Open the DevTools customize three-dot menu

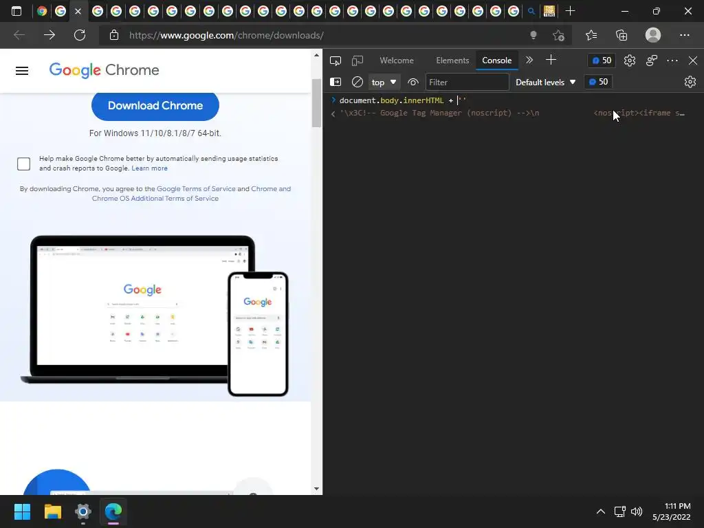pos(672,60)
